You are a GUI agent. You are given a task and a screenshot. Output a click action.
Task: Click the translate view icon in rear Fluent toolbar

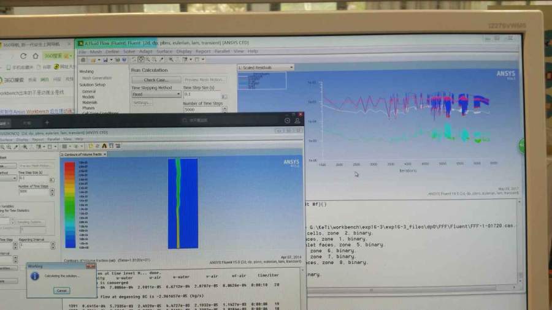[x=141, y=60]
